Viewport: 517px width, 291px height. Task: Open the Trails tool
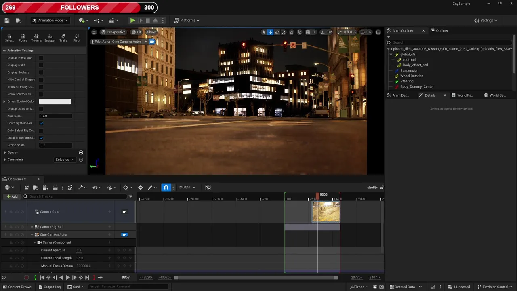(x=63, y=38)
